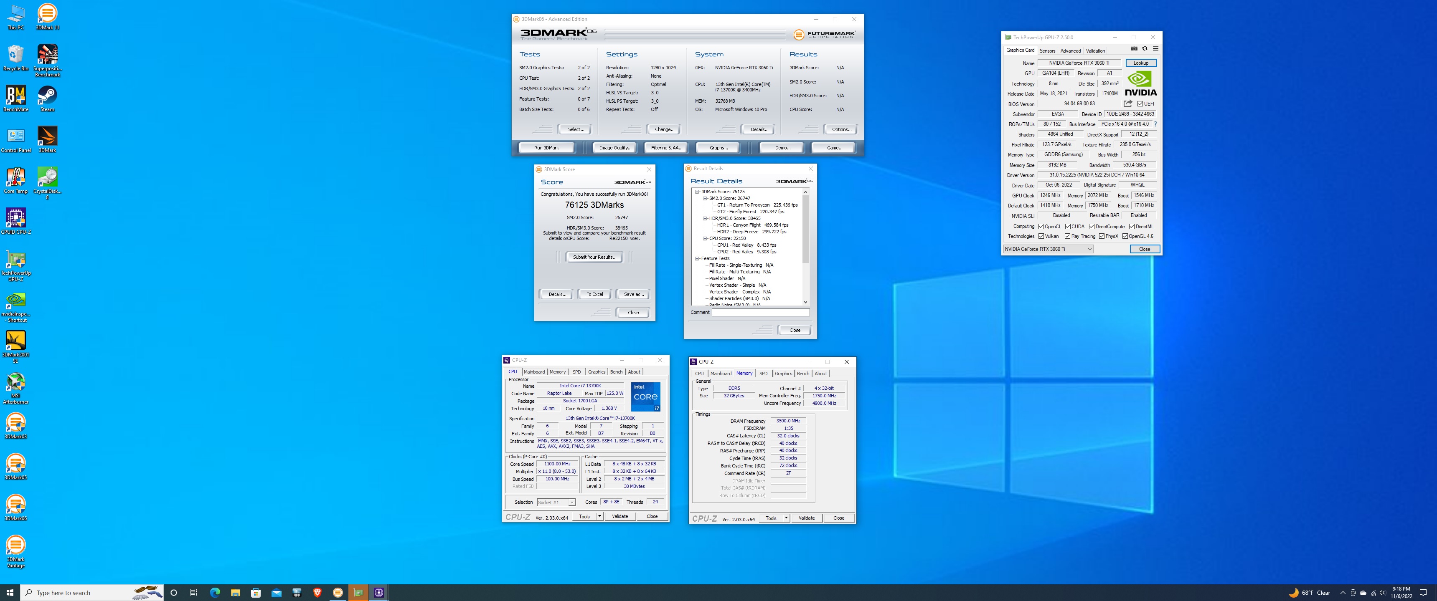The width and height of the screenshot is (1437, 601).
Task: Select the Steam desktop shortcut
Action: click(48, 99)
